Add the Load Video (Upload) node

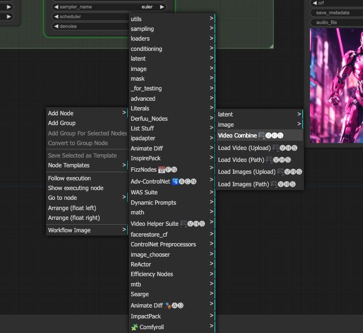click(x=260, y=148)
